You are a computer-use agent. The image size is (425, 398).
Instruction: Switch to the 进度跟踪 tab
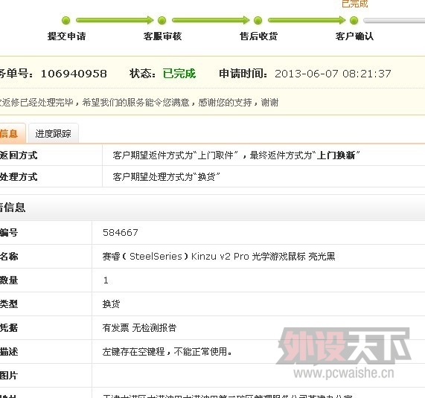tap(54, 133)
